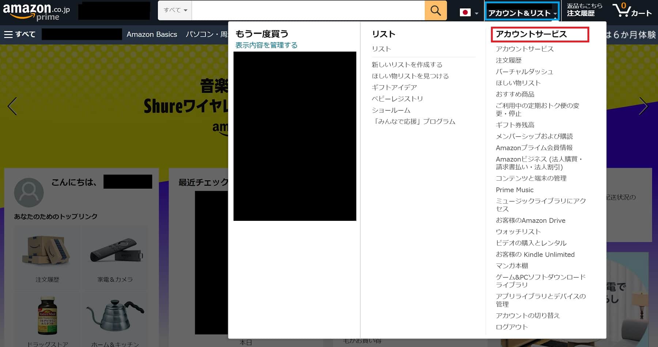Viewport: 658px width, 347px height.
Task: Open ほしい物リスト in account menu
Action: (x=518, y=83)
